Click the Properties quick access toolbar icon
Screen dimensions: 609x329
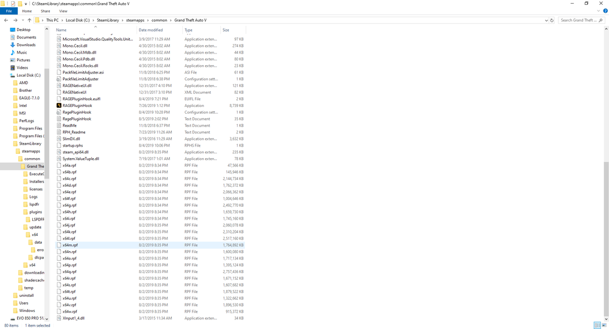[x=13, y=4]
